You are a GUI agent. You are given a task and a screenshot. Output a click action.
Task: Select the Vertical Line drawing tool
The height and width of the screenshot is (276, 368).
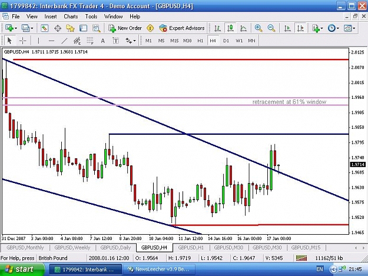point(38,41)
